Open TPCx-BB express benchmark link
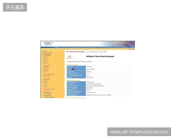Image resolution: width=174 pixels, height=139 pixels. (46, 67)
